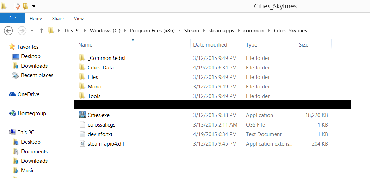The height and width of the screenshot is (178, 370).
Task: Go back using the Back arrow
Action: coord(8,31)
